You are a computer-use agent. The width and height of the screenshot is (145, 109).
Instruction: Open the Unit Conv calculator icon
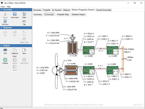pyautogui.click(x=5, y=21)
